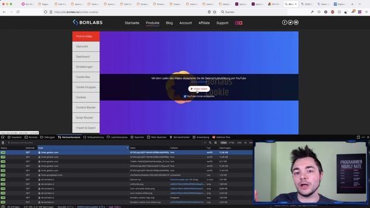Open Account in site navigation
The width and height of the screenshot is (370, 208).
[186, 23]
